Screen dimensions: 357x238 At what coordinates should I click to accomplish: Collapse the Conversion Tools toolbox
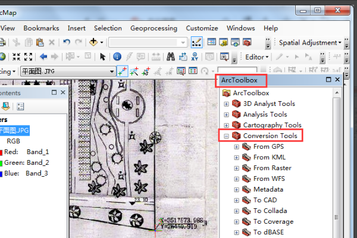click(226, 136)
